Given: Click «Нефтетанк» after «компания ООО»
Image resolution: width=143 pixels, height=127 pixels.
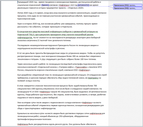Looking at the screenshot, I should coord(84,70).
